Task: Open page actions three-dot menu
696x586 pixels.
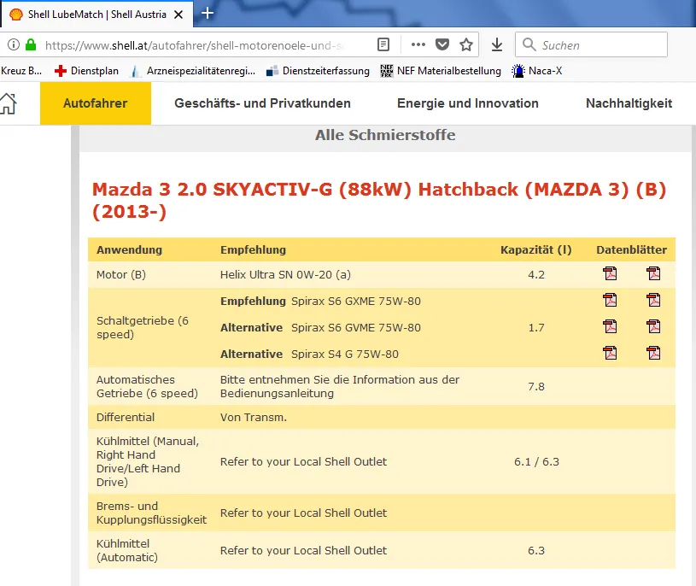Action: [418, 44]
